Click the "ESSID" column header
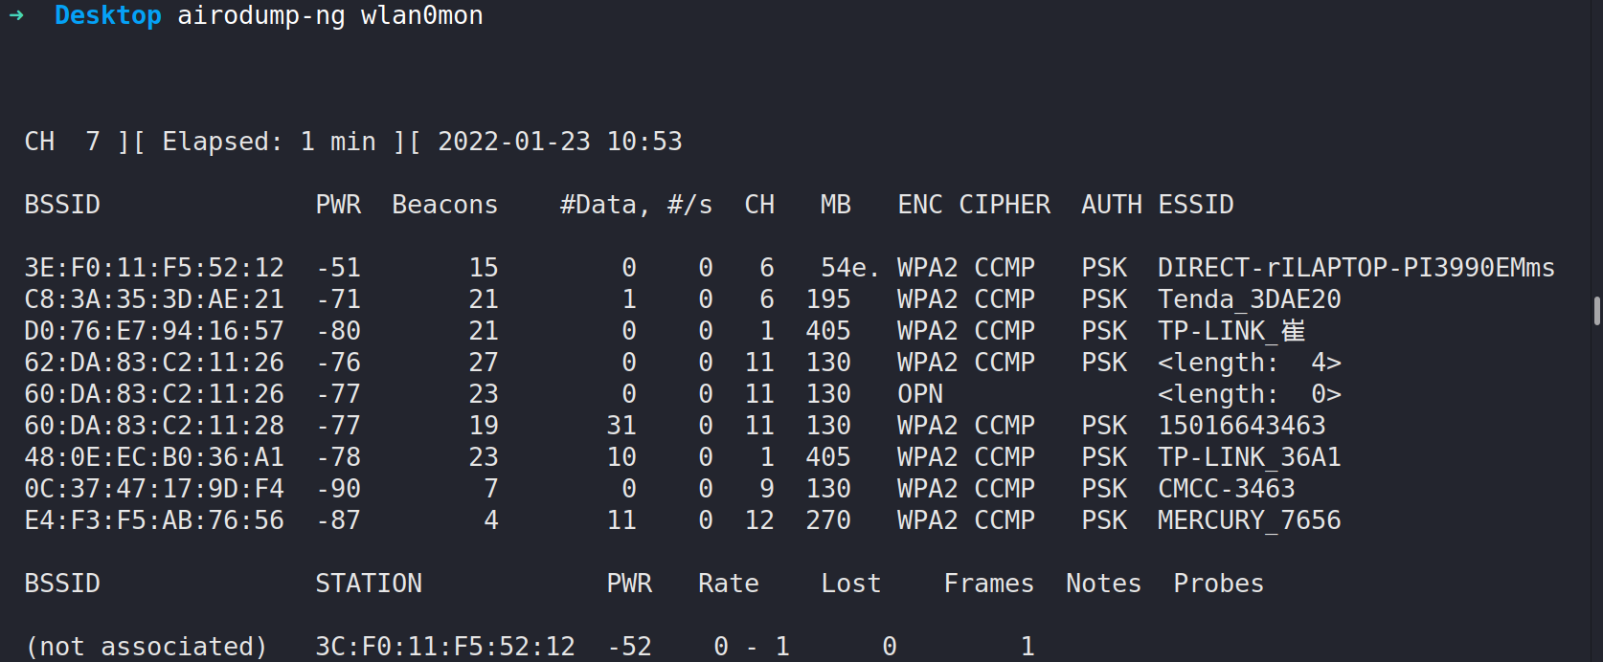The width and height of the screenshot is (1603, 662). click(1195, 205)
